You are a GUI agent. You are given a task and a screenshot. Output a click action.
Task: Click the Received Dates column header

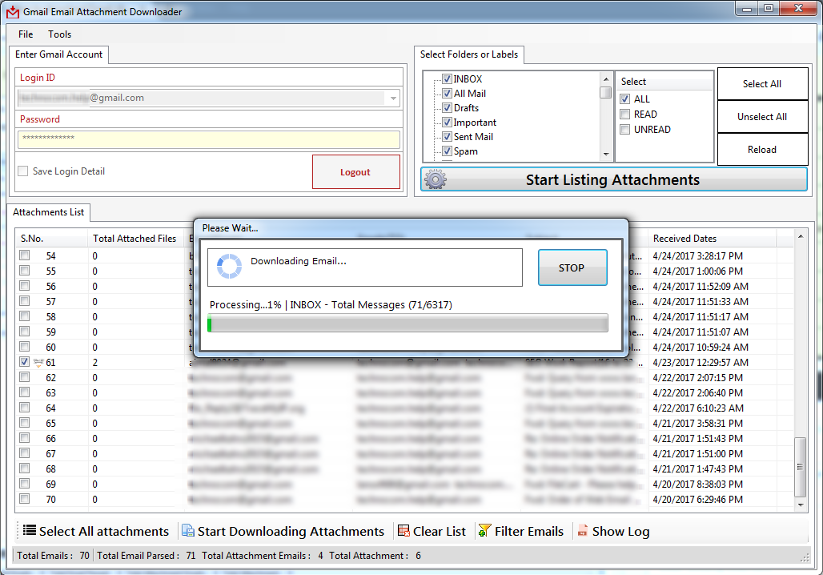coord(713,239)
